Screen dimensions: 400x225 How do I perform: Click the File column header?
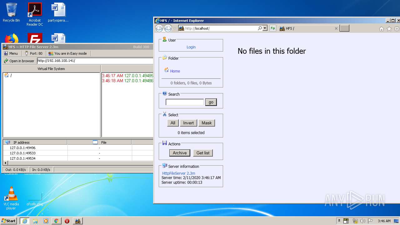point(99,142)
